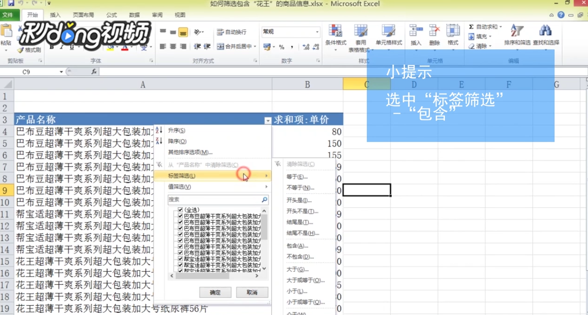Click the filter list vertical scrollbar
This screenshot has height=315, width=588.
(264, 240)
